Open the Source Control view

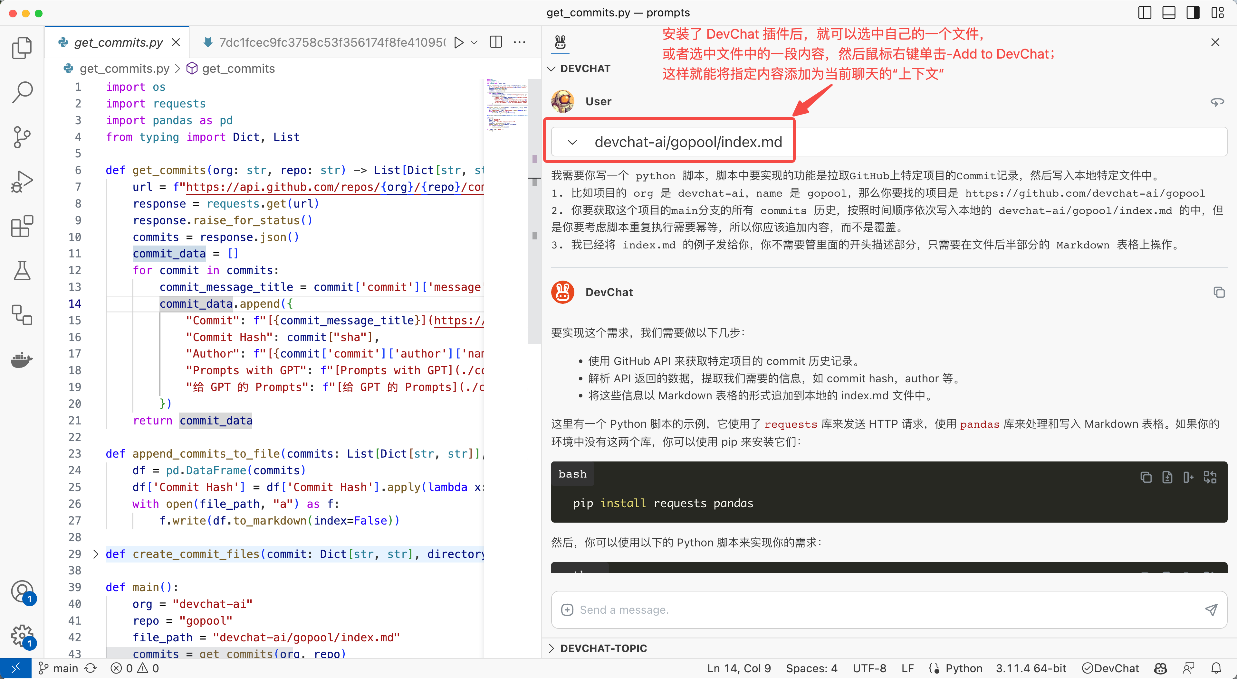tap(22, 137)
